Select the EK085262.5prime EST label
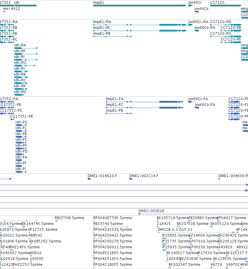The height and width of the screenshot is (269, 248). pyautogui.click(x=45, y=241)
